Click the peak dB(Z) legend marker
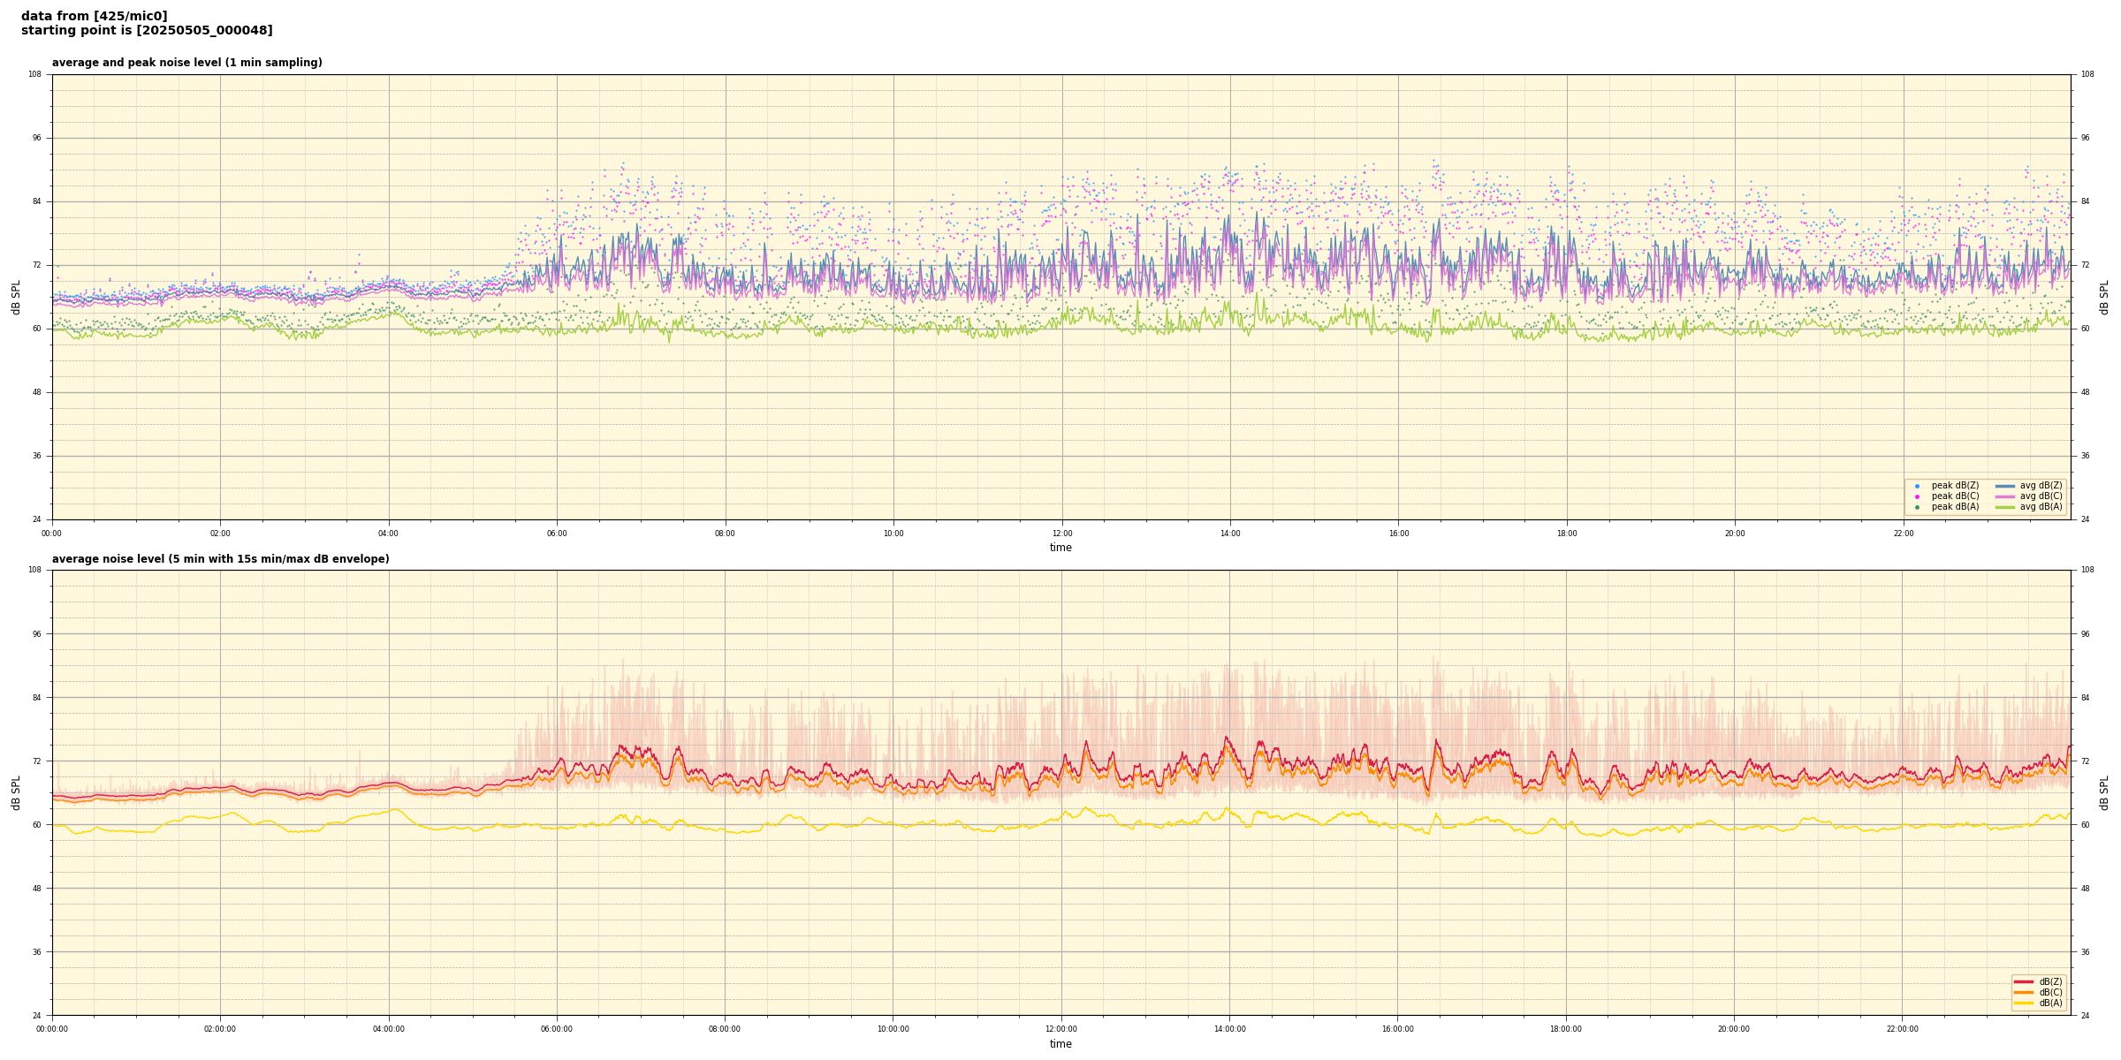The image size is (2121, 1060). click(x=1917, y=486)
